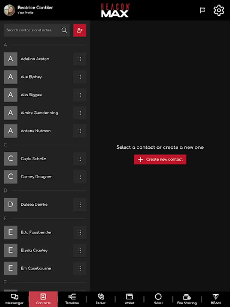This screenshot has width=230, height=307.
Task: Switch to SAMI tab
Action: tap(158, 299)
